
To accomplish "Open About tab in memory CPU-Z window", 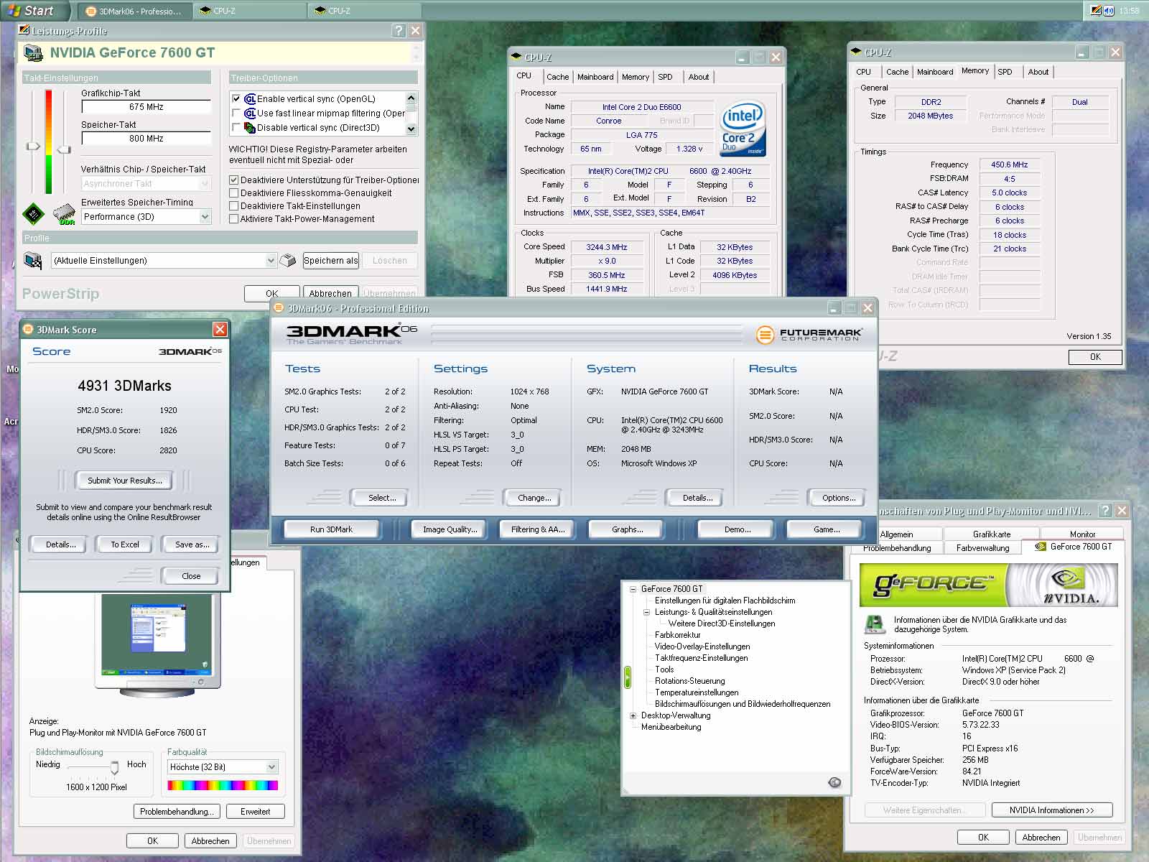I will [1038, 72].
